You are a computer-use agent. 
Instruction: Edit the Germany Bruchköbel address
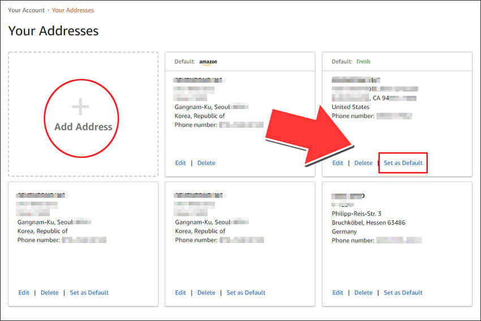tap(337, 293)
